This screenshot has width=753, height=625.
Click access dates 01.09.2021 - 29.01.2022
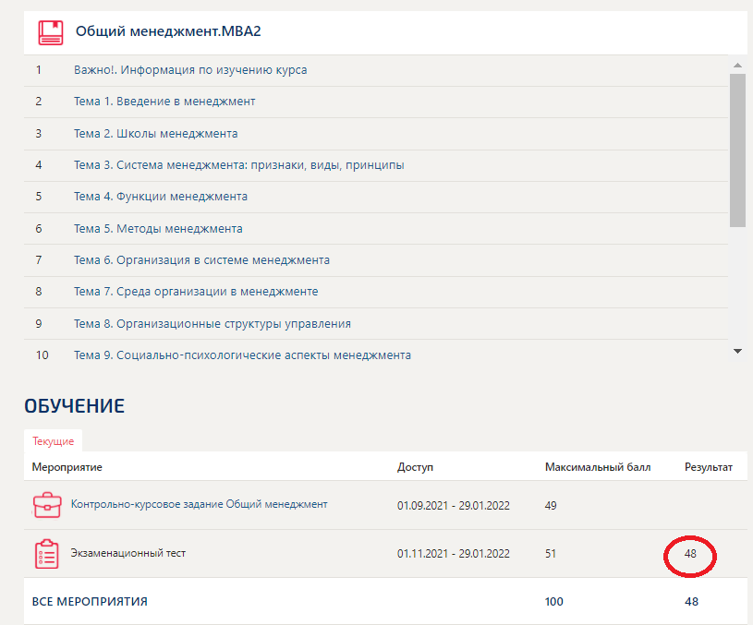pyautogui.click(x=454, y=506)
